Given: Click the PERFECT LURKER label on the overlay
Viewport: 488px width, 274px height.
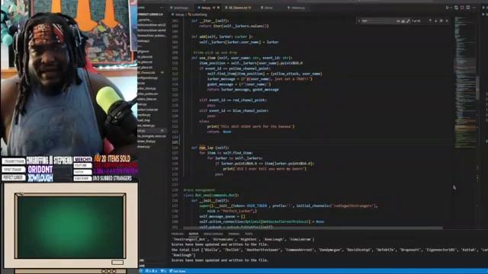Looking at the screenshot, I should point(14,177).
